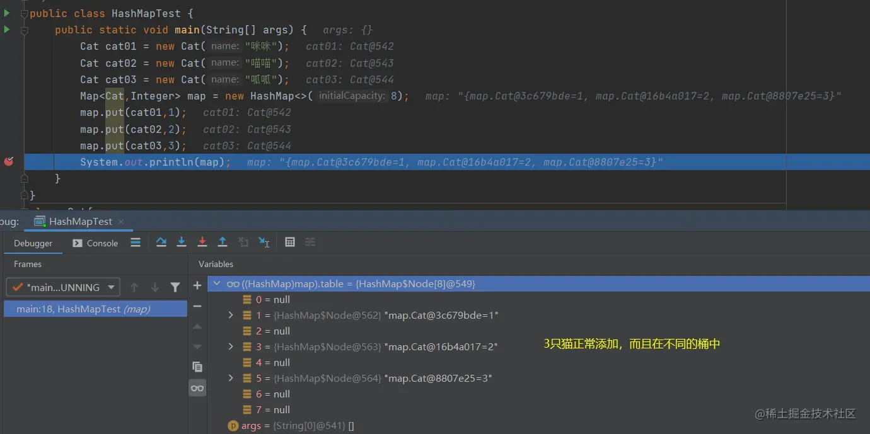Click New Watch plus icon
The width and height of the screenshot is (870, 434).
click(x=197, y=285)
